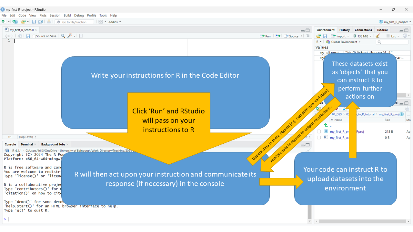Maximize the Source editor pane
Screen dimensions: 413x232
(x=308, y=30)
